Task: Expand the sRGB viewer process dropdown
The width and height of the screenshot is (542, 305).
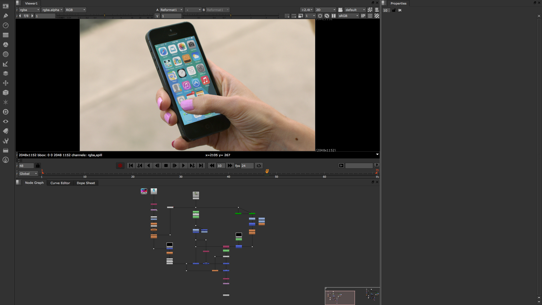Action: pyautogui.click(x=348, y=16)
